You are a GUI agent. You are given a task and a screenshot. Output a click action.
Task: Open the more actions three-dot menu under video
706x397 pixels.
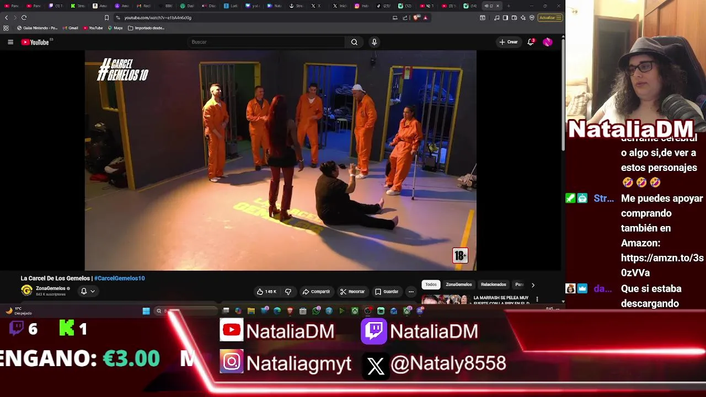click(x=411, y=292)
